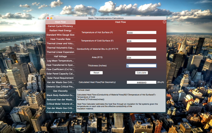Screen dimensions: 212x133
Task: Open Log Mean Temperature calculator
Action: tap(60, 61)
